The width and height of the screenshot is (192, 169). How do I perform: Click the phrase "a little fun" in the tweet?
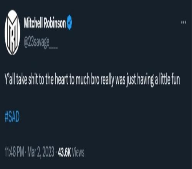(x=167, y=79)
